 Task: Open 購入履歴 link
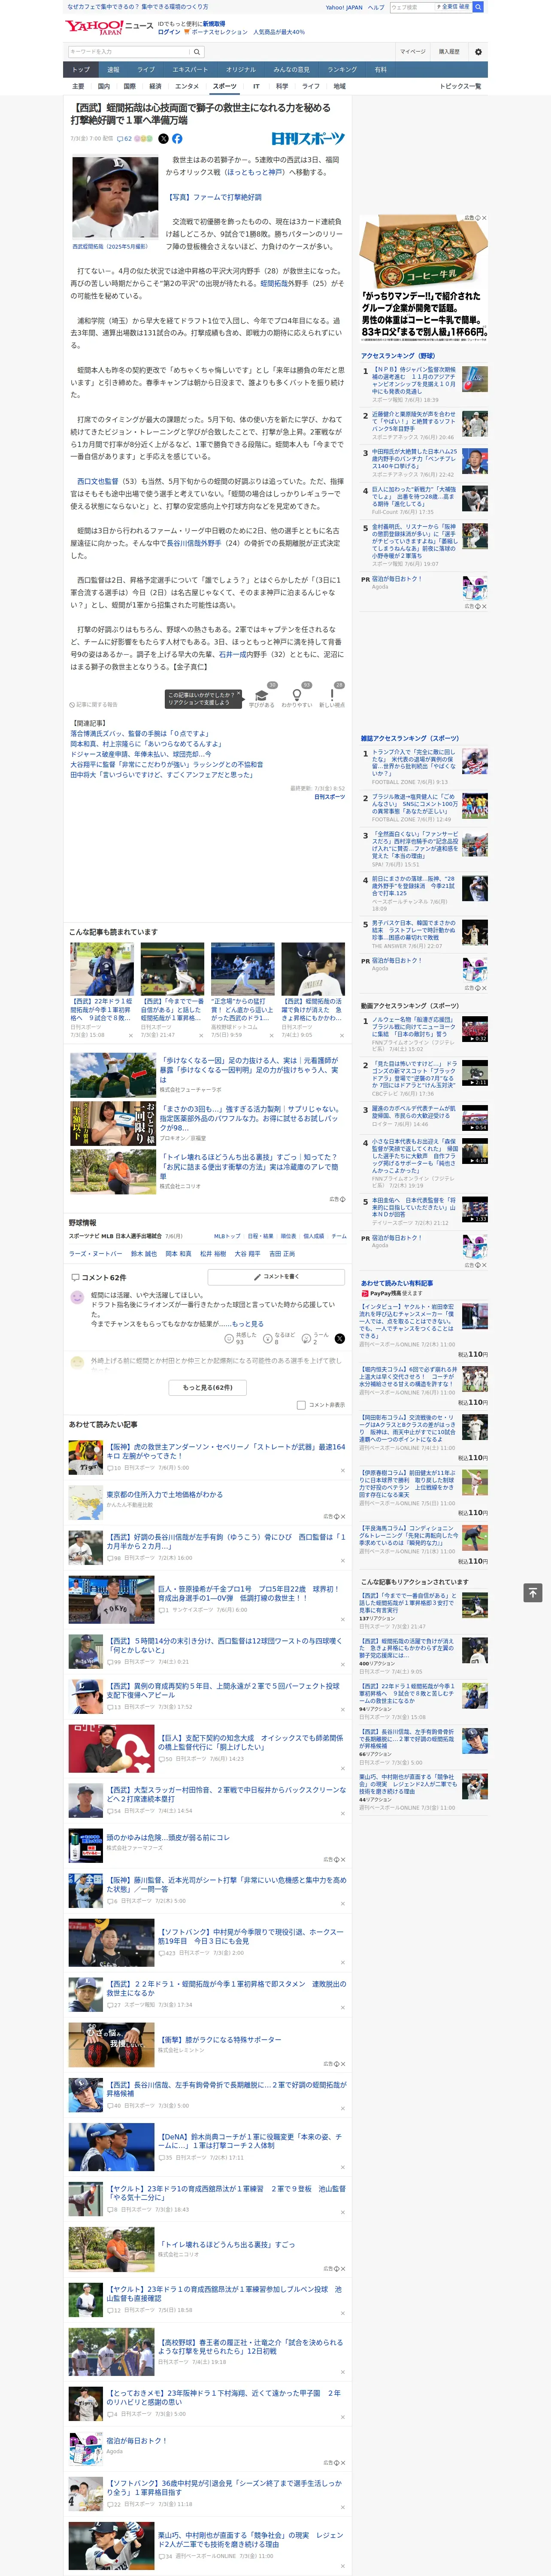click(x=449, y=51)
